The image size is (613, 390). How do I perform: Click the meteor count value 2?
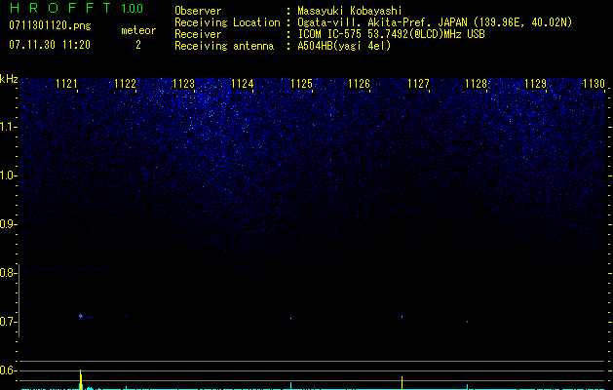(x=138, y=45)
